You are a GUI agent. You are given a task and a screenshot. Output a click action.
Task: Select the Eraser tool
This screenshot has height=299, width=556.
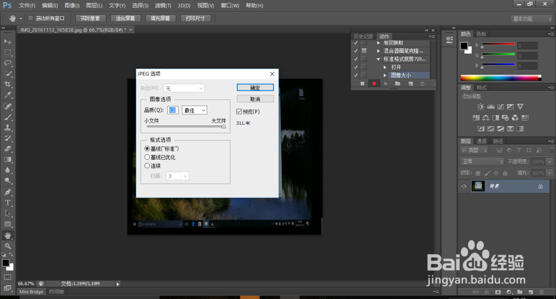7,149
